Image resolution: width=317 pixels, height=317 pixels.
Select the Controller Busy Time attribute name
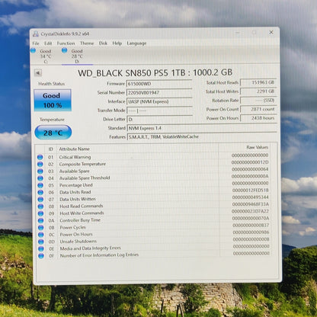(x=80, y=220)
